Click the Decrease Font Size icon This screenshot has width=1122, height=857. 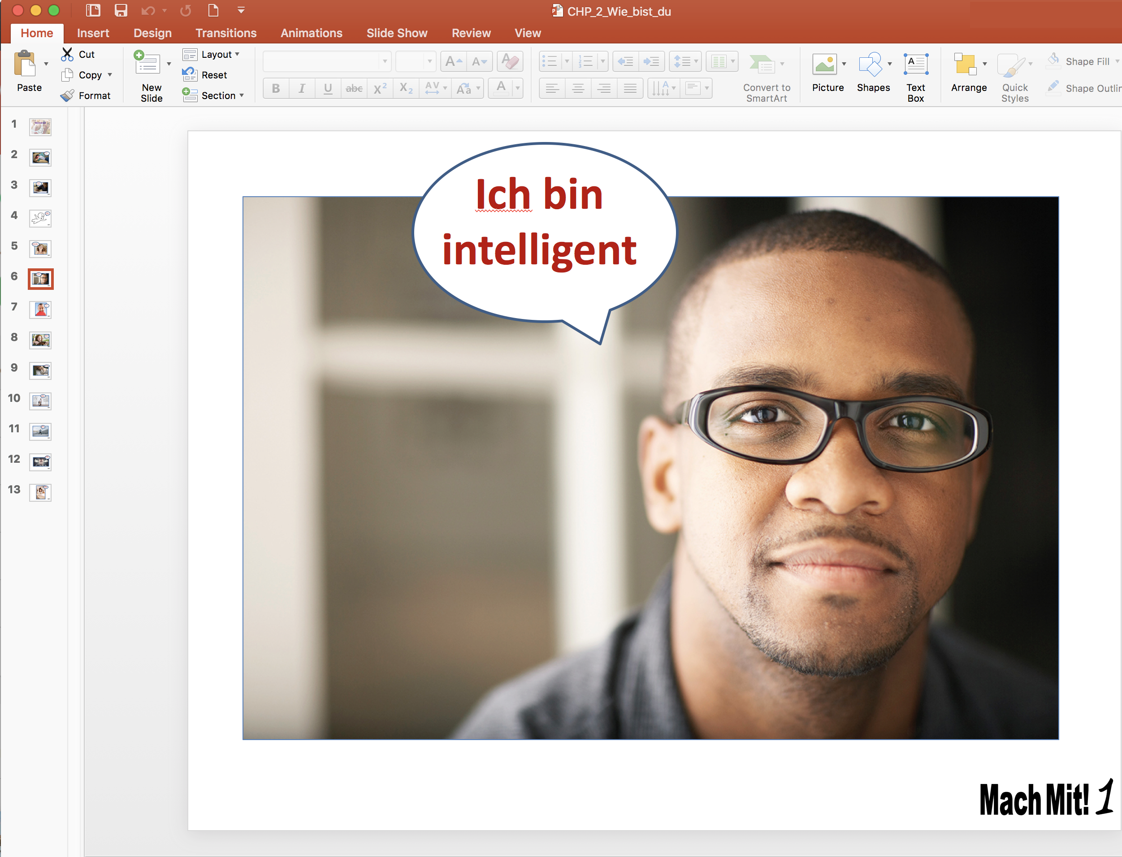click(479, 62)
